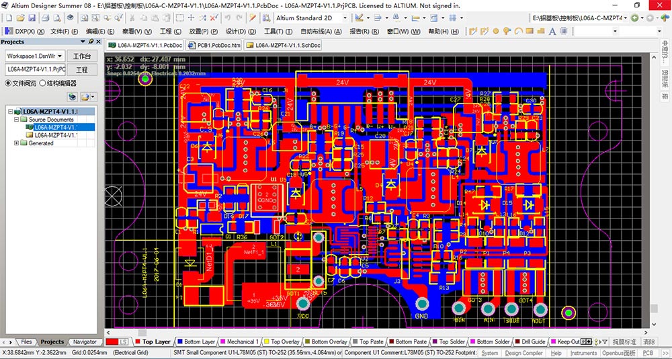This screenshot has width=672, height=359.
Task: Open the 文件(F) menu
Action: pyautogui.click(x=65, y=32)
